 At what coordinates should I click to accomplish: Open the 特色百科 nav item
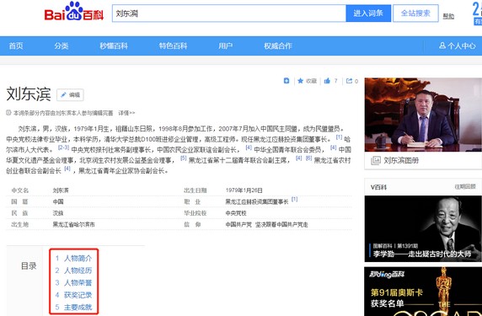173,46
